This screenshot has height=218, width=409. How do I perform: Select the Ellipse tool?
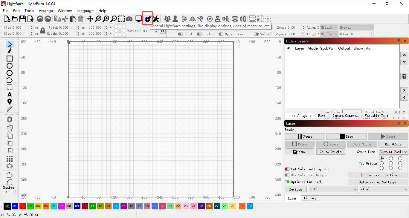(10, 66)
